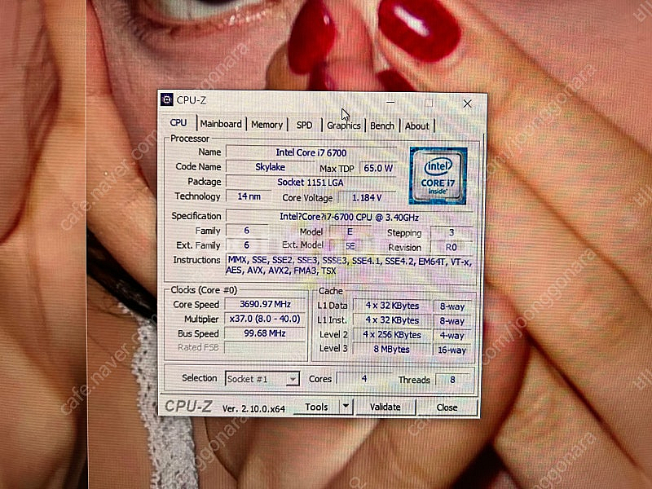The image size is (652, 489).
Task: Click the Revision value 'R0'
Action: (x=452, y=248)
